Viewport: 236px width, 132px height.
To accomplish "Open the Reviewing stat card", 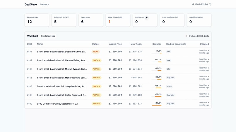I will (145, 20).
